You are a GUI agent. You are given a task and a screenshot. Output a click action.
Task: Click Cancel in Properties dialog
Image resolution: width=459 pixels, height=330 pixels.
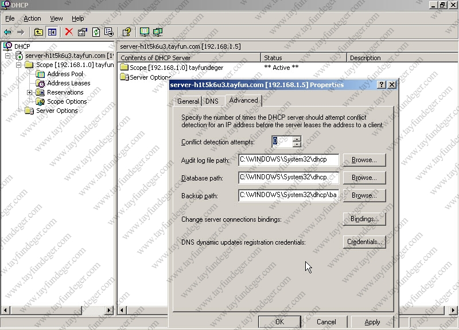click(x=326, y=322)
